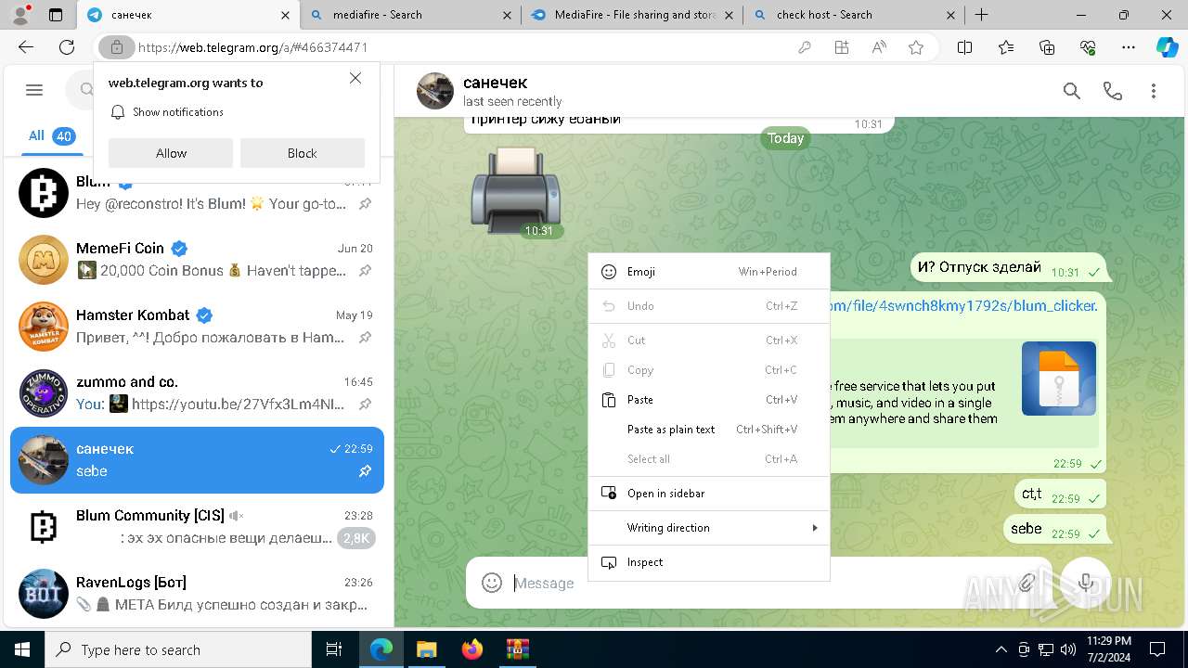Open the browser profile icon
Viewport: 1188px width, 668px height.
(x=20, y=15)
